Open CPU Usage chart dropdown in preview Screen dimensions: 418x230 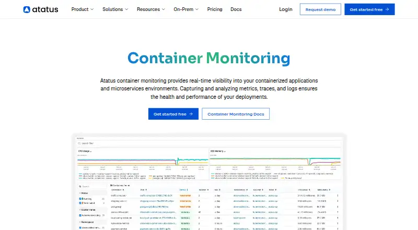pos(85,151)
